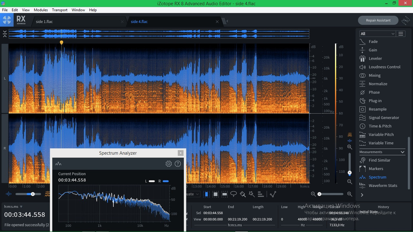Select the time-frequency selection tool

(216, 194)
